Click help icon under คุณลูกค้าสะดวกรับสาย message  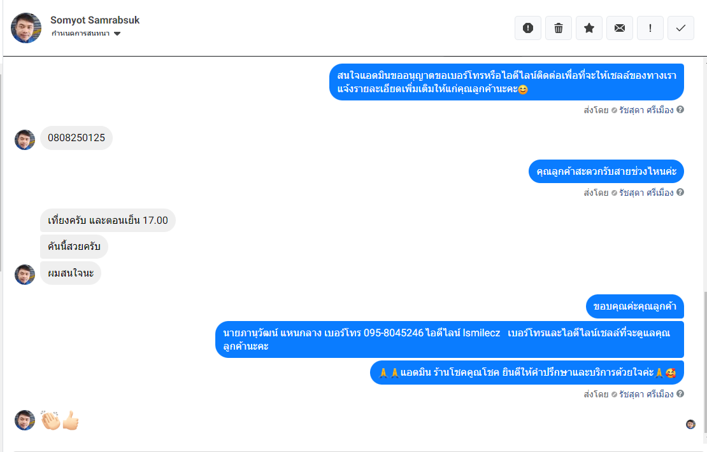point(680,192)
